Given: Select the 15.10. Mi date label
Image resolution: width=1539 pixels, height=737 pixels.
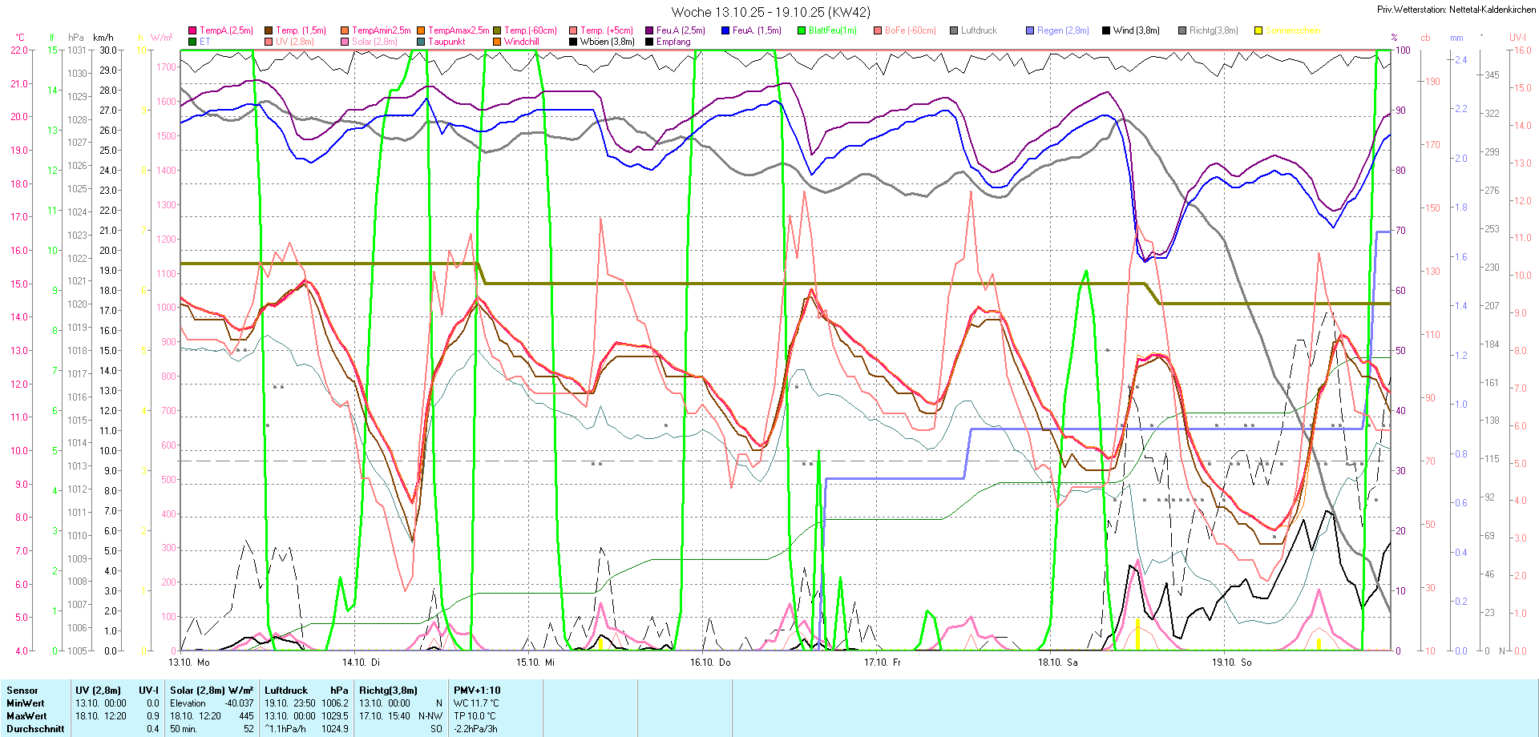Looking at the screenshot, I should 535,662.
